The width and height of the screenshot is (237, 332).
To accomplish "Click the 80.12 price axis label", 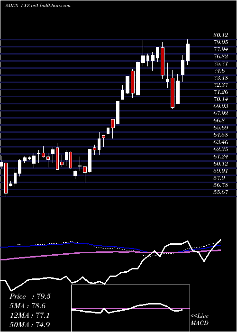I will point(221,35).
